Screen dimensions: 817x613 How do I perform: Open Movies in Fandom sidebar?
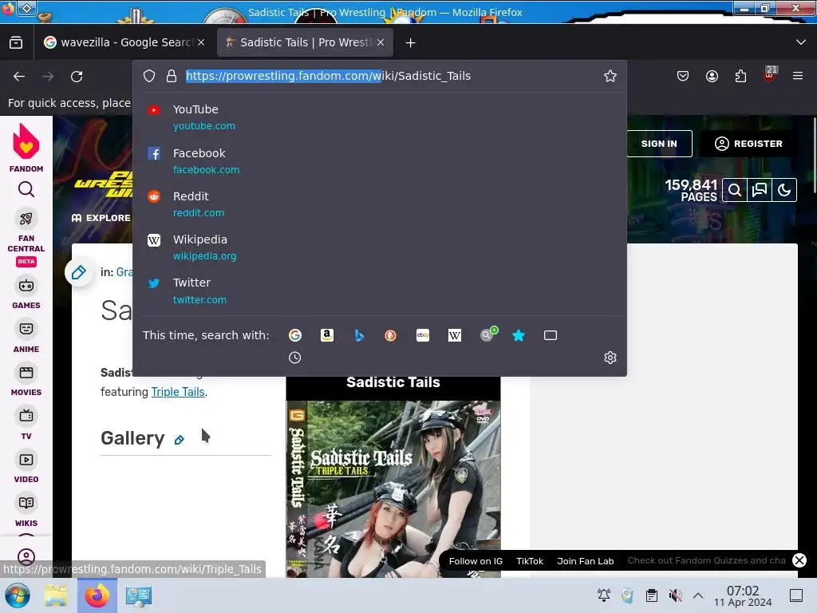click(26, 381)
